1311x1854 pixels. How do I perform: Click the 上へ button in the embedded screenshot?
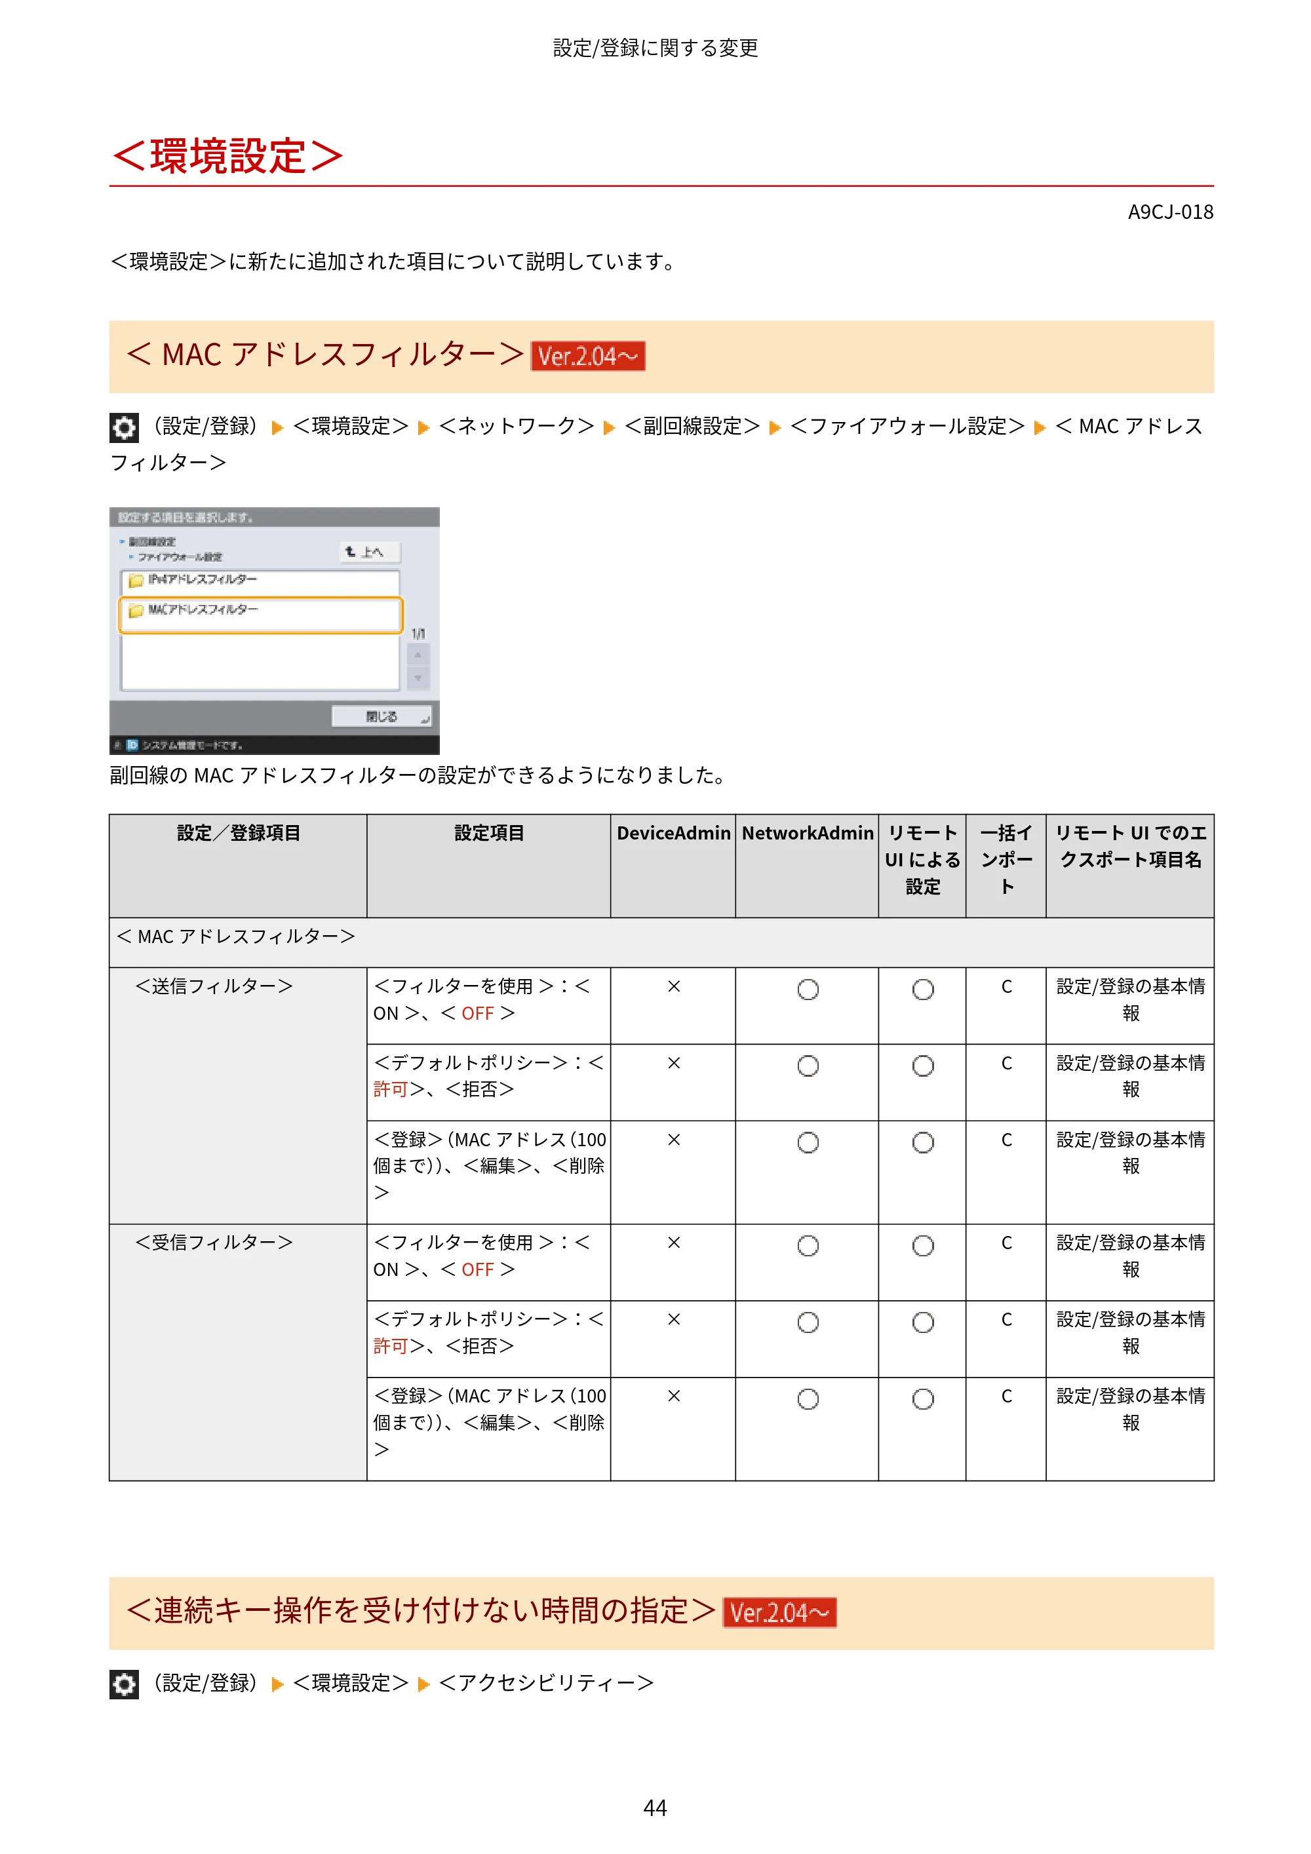(369, 552)
